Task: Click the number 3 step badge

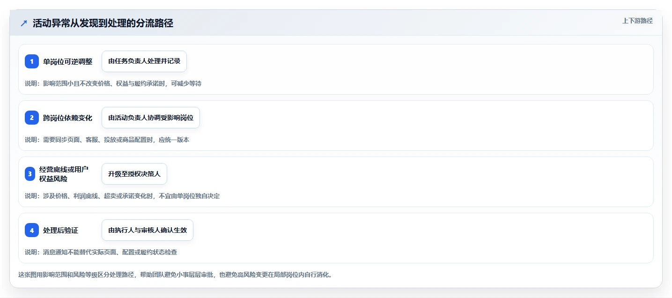Action: pos(30,174)
